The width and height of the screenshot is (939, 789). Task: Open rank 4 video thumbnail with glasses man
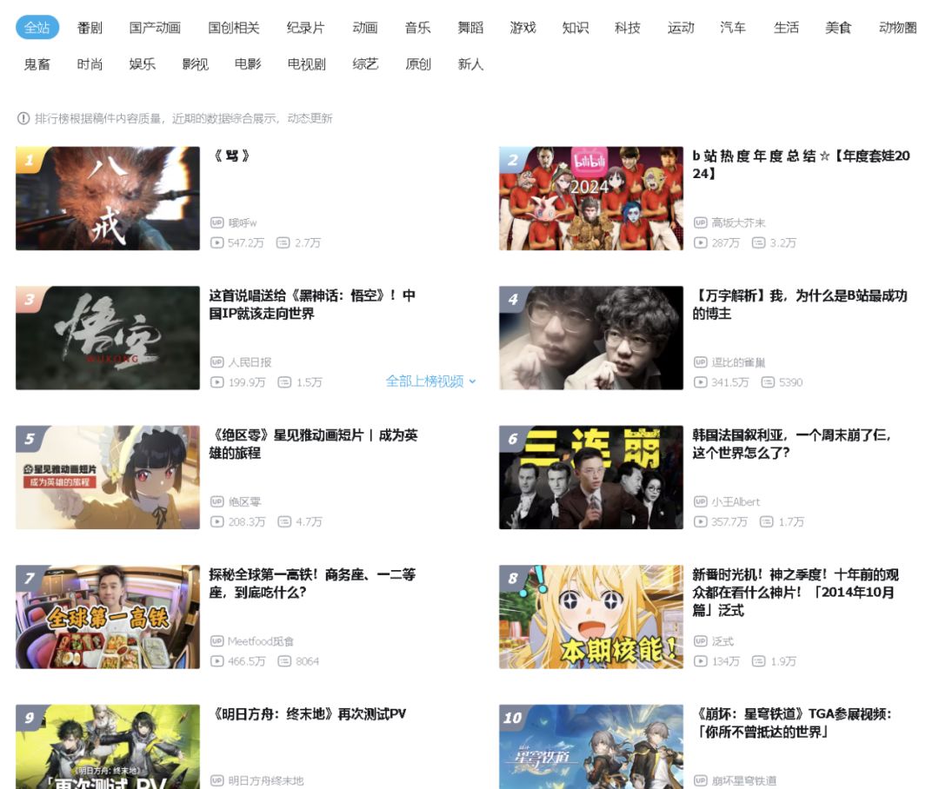click(x=591, y=338)
